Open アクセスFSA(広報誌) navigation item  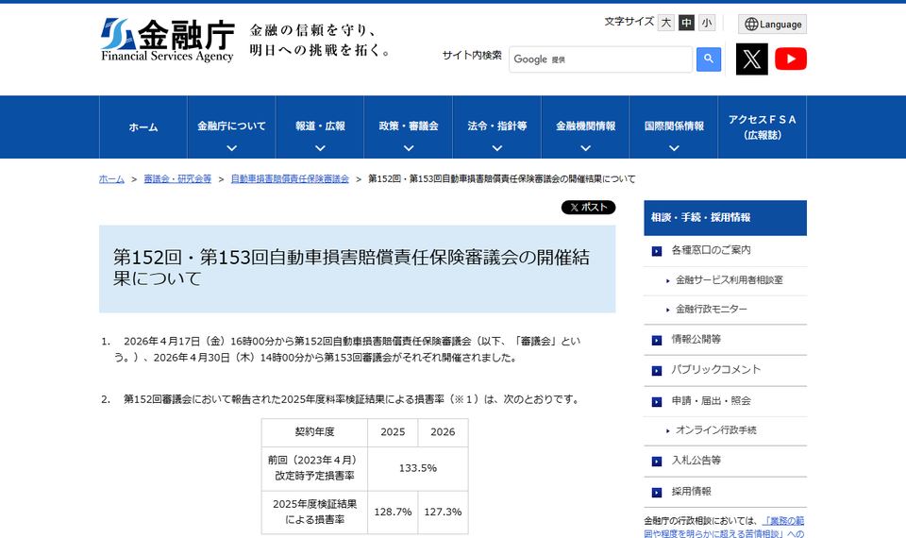(x=763, y=127)
